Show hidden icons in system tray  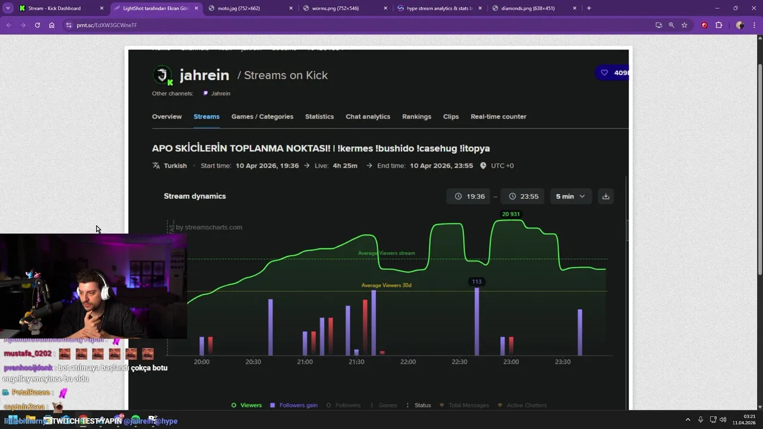[688, 419]
